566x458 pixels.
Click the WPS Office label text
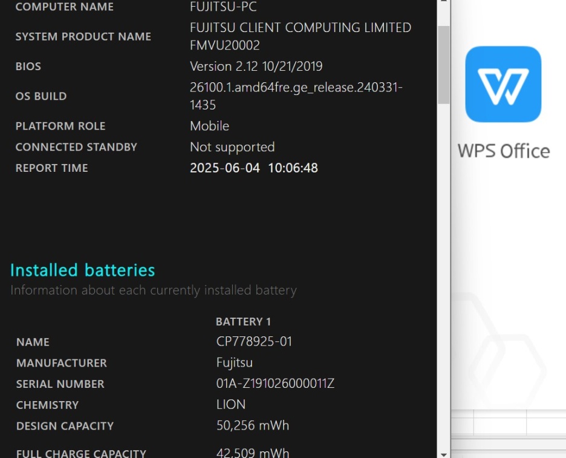pyautogui.click(x=504, y=151)
